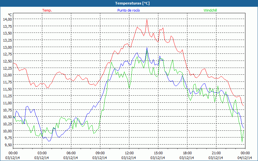Click the green windchill lowest dip near midnight
The width and height of the screenshot is (258, 161).
click(x=242, y=142)
